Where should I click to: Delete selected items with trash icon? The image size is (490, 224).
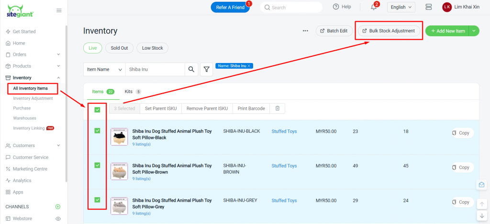coord(277,108)
